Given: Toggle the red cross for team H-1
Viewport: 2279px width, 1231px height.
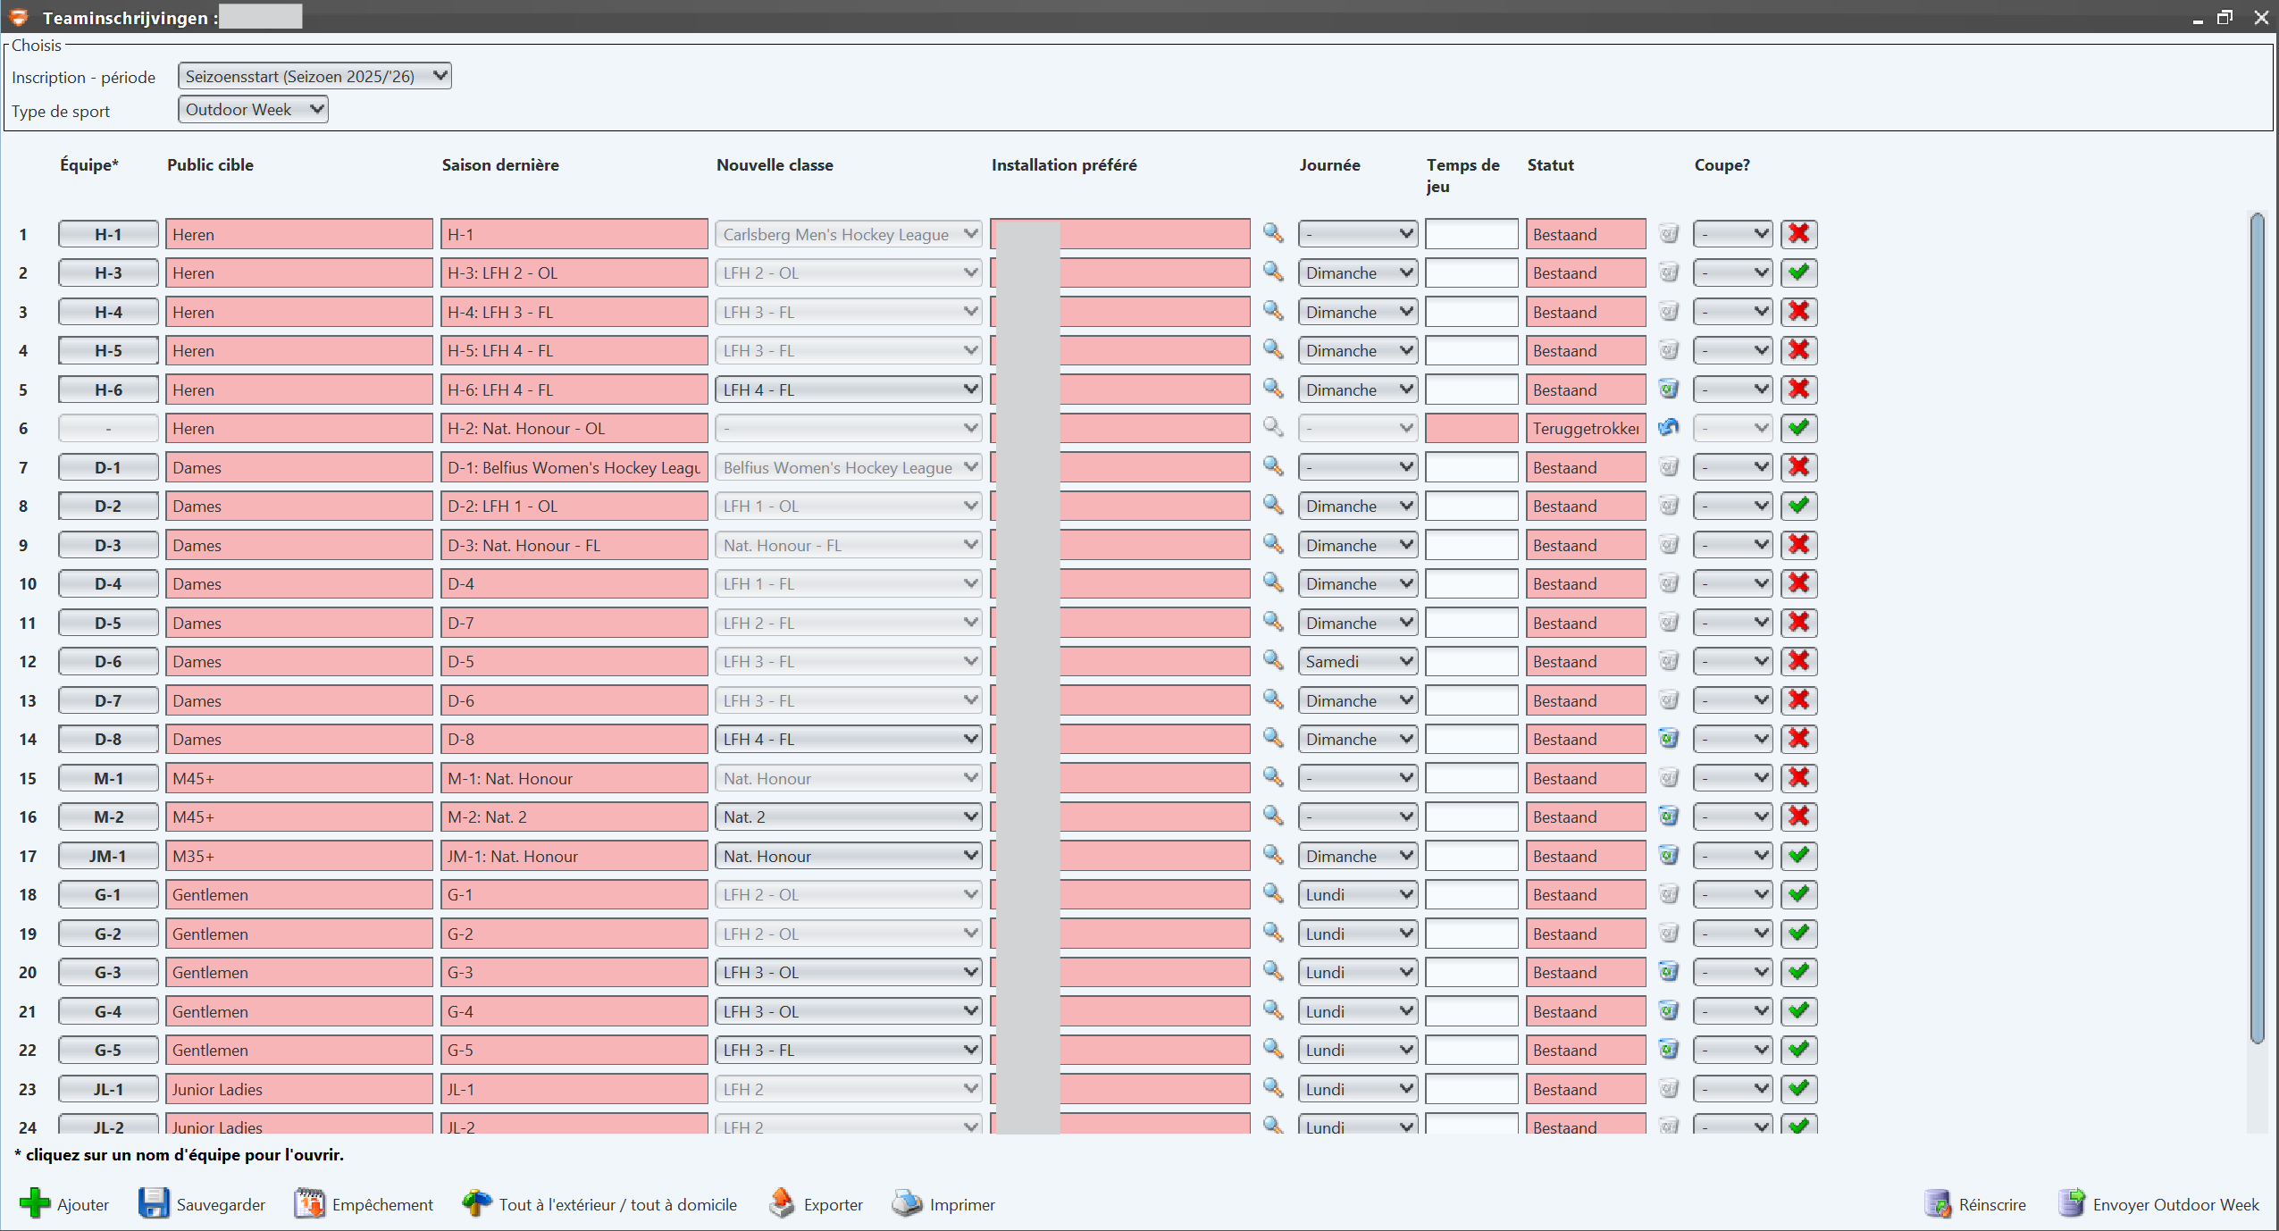Looking at the screenshot, I should coord(1798,234).
